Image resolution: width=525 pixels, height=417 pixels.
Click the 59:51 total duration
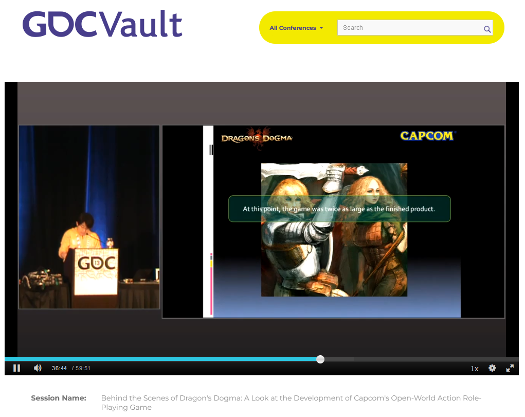click(x=83, y=368)
